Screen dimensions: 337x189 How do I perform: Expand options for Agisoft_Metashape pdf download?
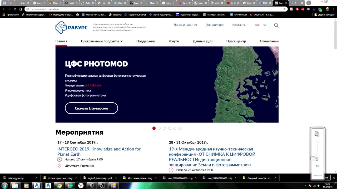pos(116,178)
